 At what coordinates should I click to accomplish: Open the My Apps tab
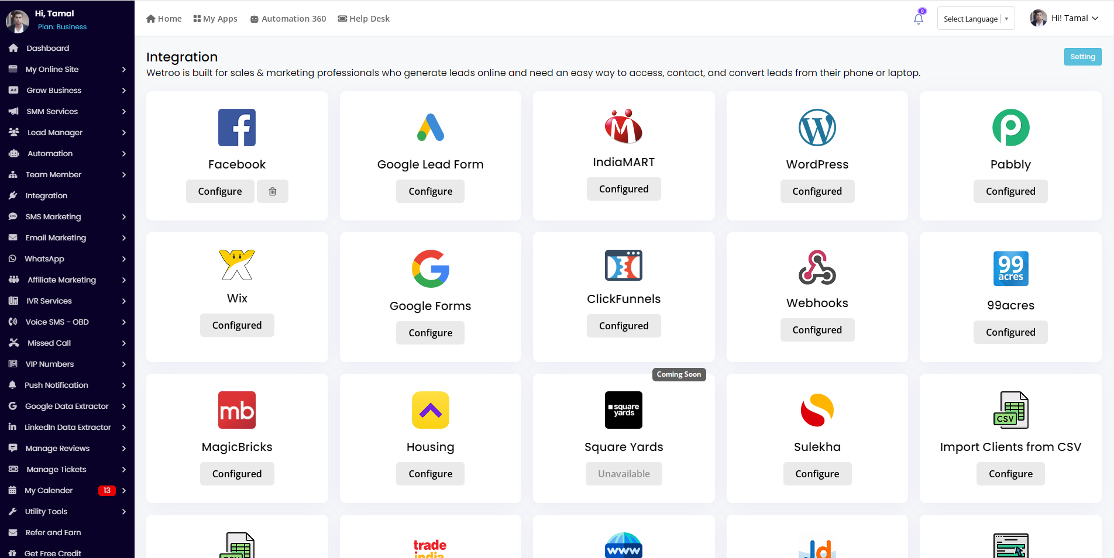[x=215, y=19]
